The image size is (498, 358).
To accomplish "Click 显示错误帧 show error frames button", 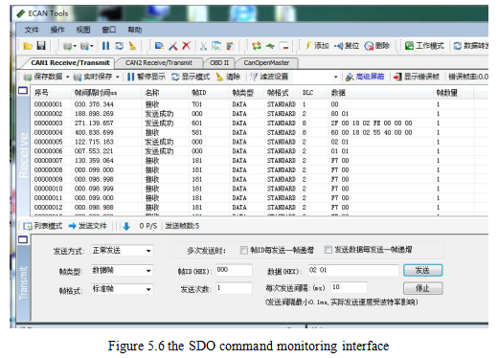I will click(417, 77).
